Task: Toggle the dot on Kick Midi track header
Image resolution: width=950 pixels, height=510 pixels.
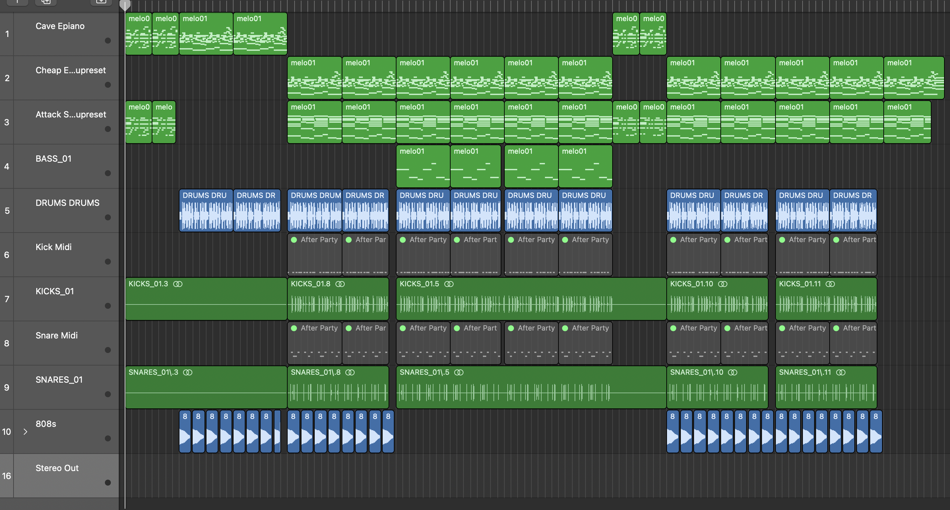Action: coord(108,262)
